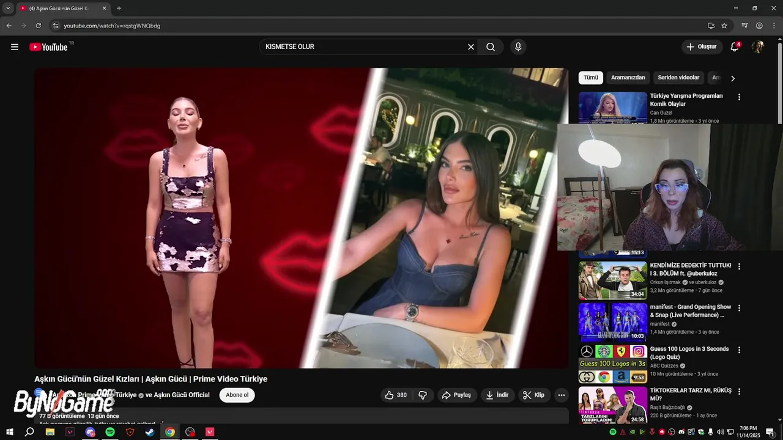Open OBS Studio from taskbar

click(x=190, y=432)
